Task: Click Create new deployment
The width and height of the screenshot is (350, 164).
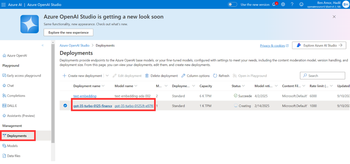Action: click(x=82, y=76)
